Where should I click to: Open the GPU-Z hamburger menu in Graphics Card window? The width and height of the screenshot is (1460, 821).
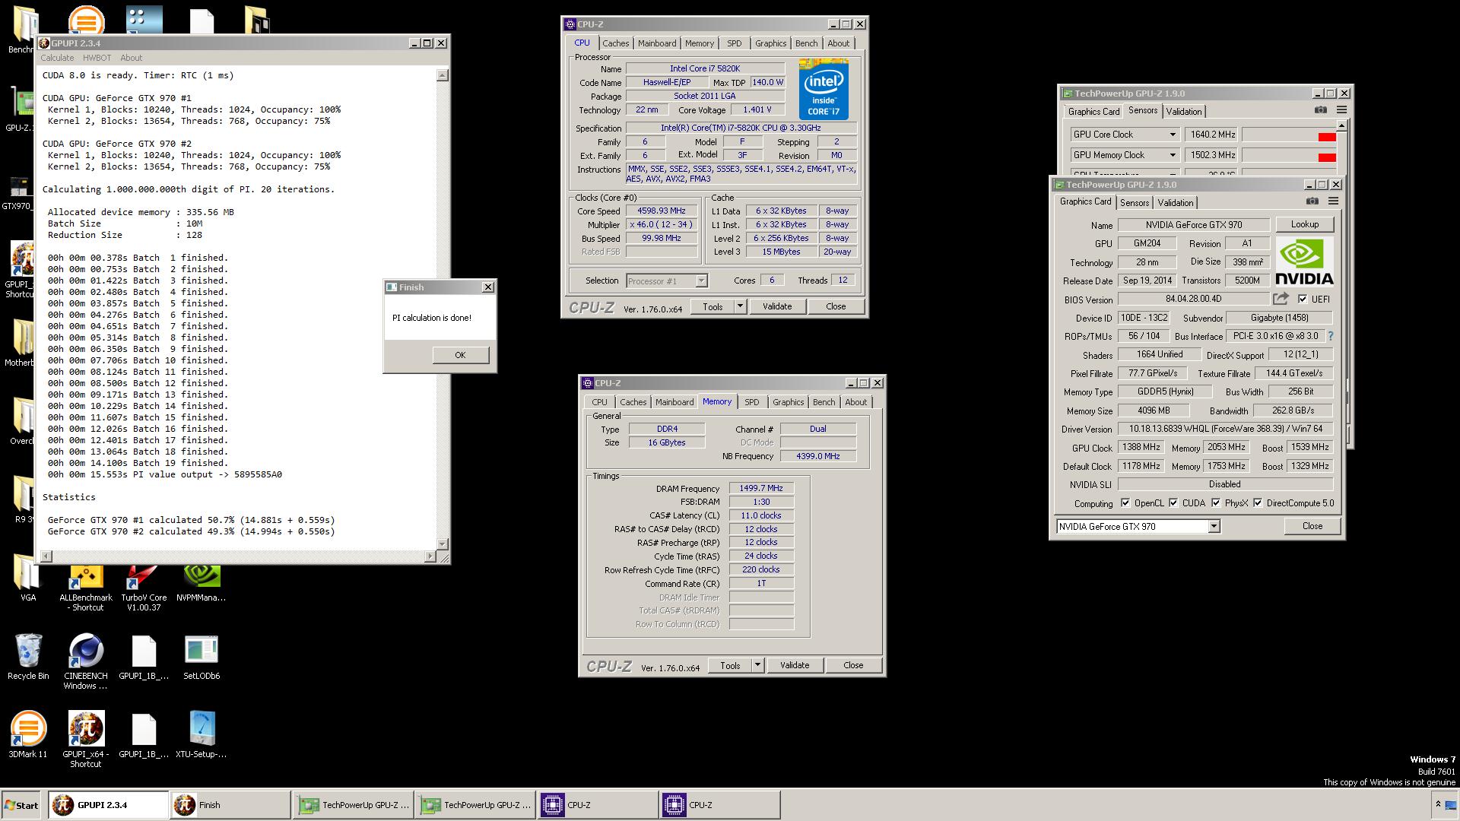[x=1333, y=201]
